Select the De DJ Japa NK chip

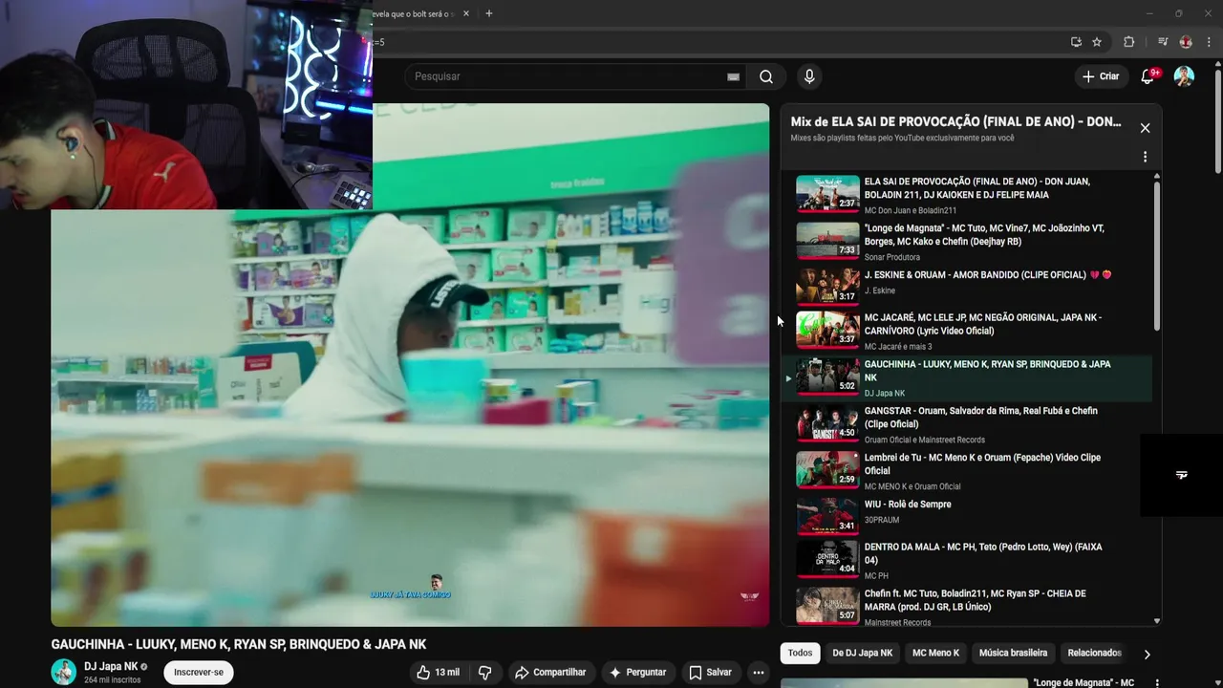pyautogui.click(x=862, y=653)
